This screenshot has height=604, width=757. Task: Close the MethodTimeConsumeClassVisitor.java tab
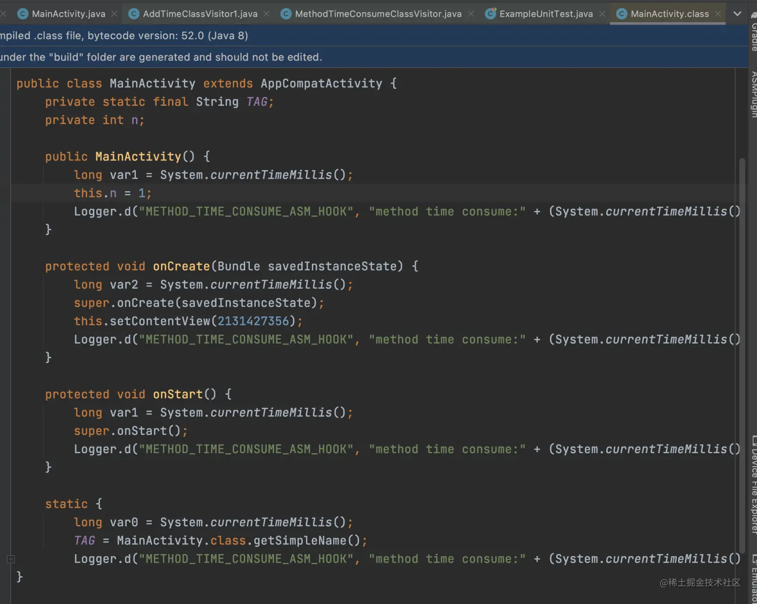pyautogui.click(x=471, y=14)
